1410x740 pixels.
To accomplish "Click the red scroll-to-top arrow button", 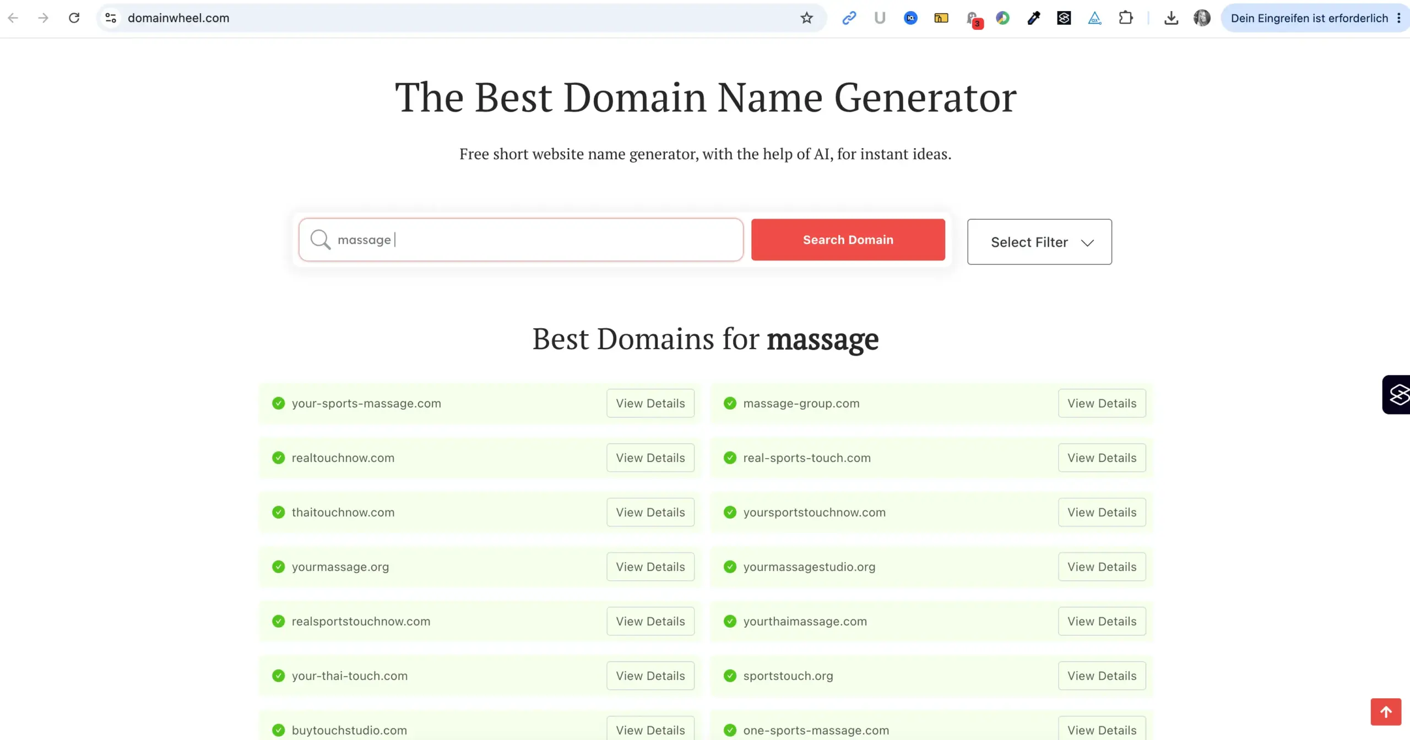I will pyautogui.click(x=1386, y=712).
